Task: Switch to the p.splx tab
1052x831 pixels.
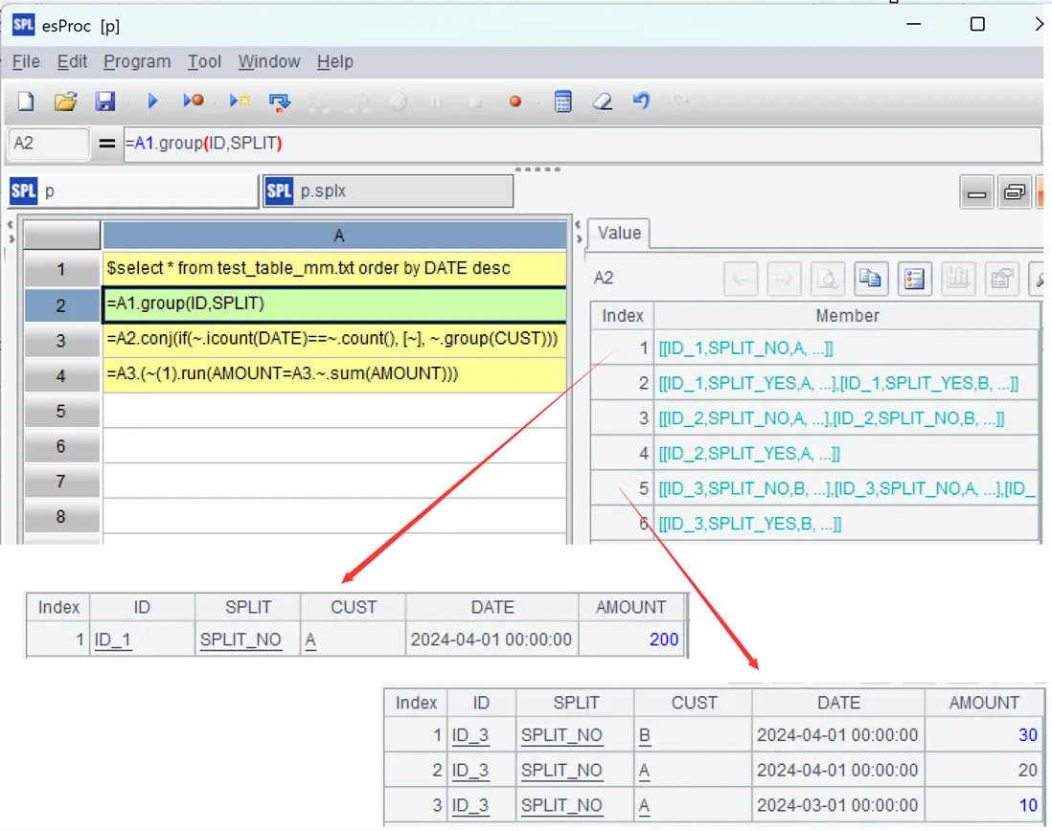Action: point(388,191)
